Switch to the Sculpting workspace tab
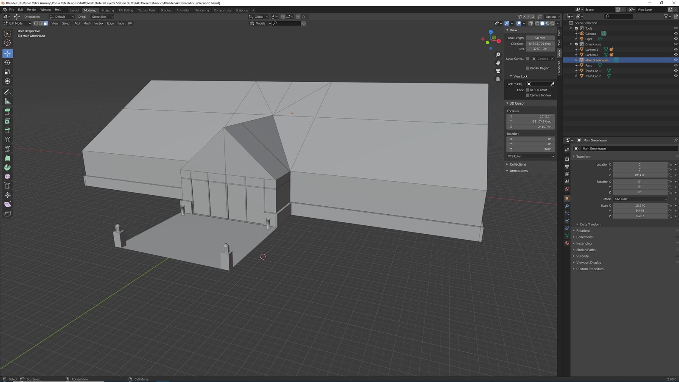The width and height of the screenshot is (679, 382). [107, 10]
